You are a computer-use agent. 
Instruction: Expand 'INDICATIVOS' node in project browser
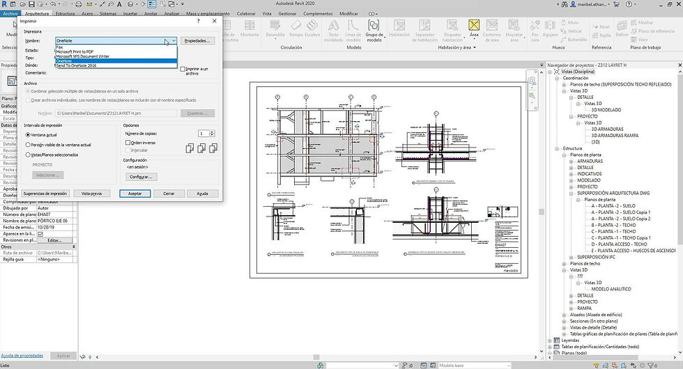click(x=571, y=174)
